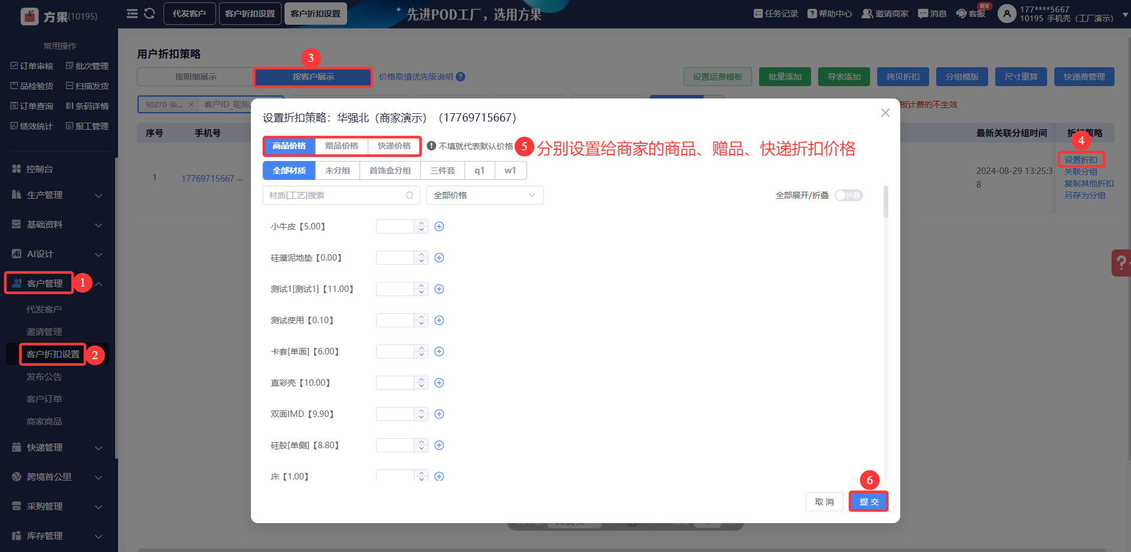This screenshot has width=1131, height=552.
Task: Click the invite merchants (邀请商家) icon
Action: tap(867, 14)
